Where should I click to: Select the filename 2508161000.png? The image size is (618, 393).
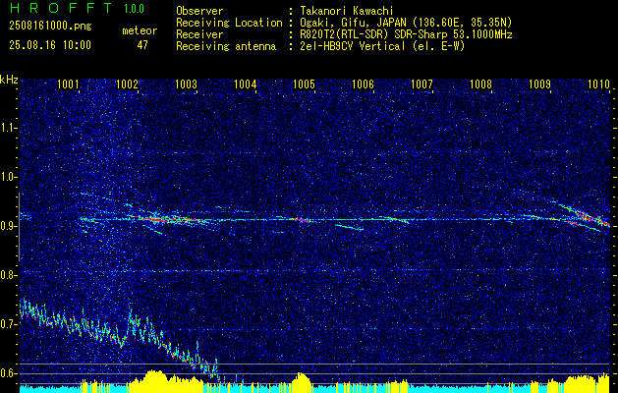pos(50,26)
